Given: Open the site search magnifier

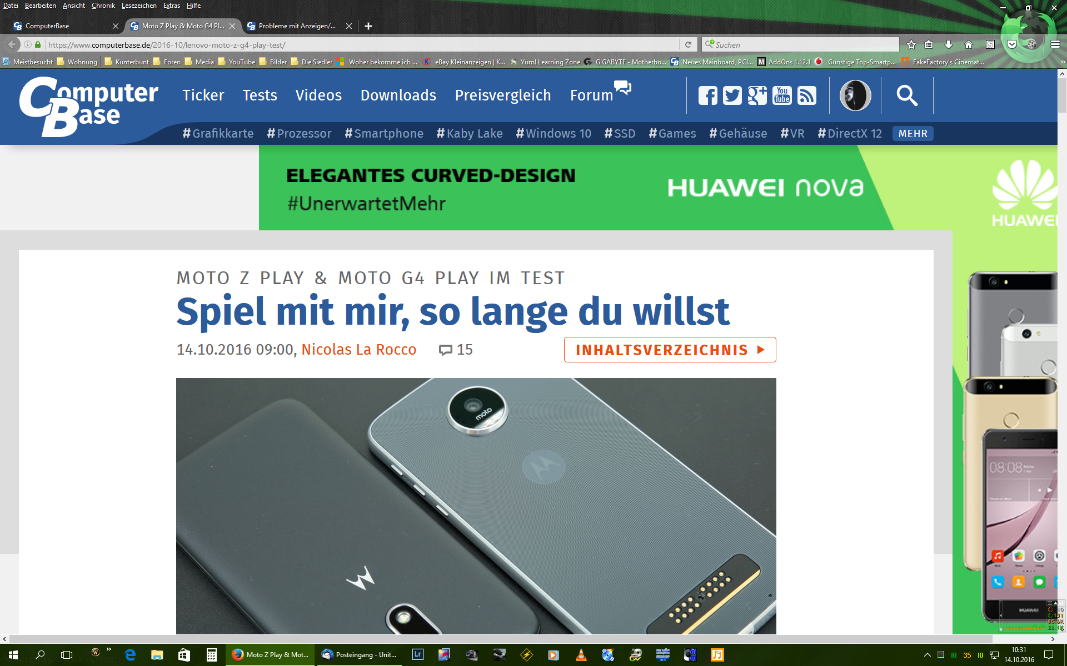Looking at the screenshot, I should [x=906, y=95].
